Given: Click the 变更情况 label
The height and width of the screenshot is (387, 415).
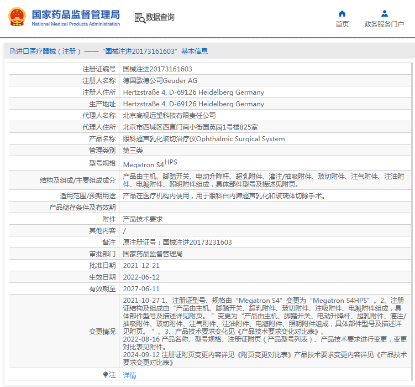Looking at the screenshot, I should [x=102, y=331].
